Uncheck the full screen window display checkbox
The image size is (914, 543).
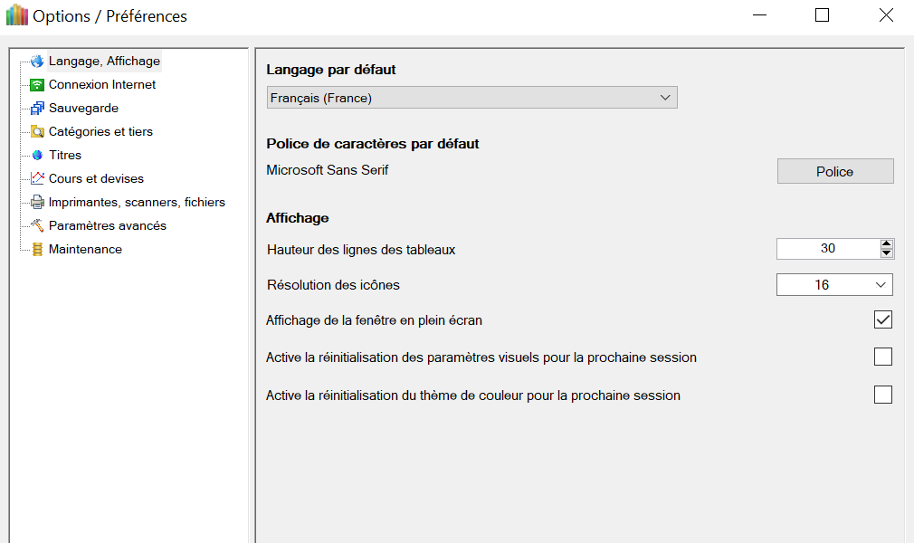(882, 319)
